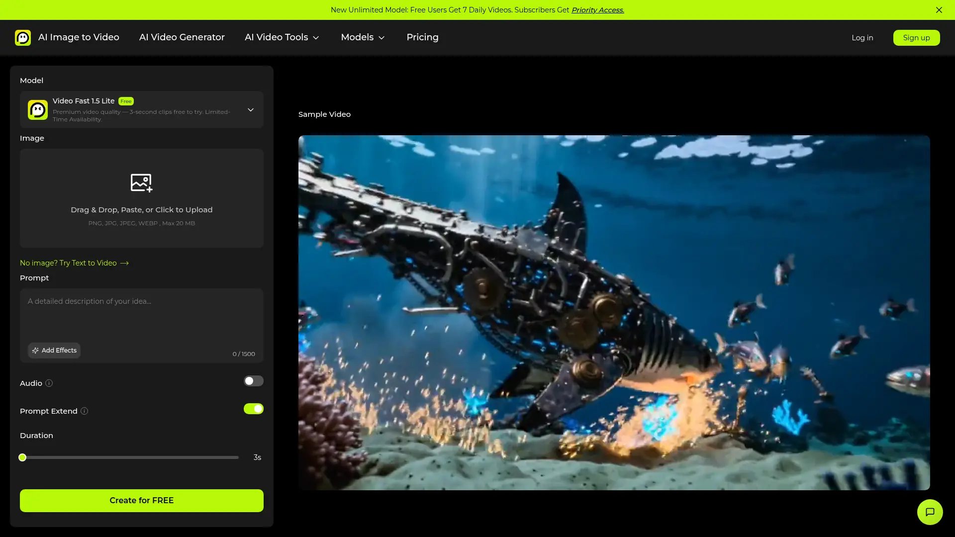The height and width of the screenshot is (537, 955).
Task: Go to AI Image to Video page
Action: pos(79,37)
